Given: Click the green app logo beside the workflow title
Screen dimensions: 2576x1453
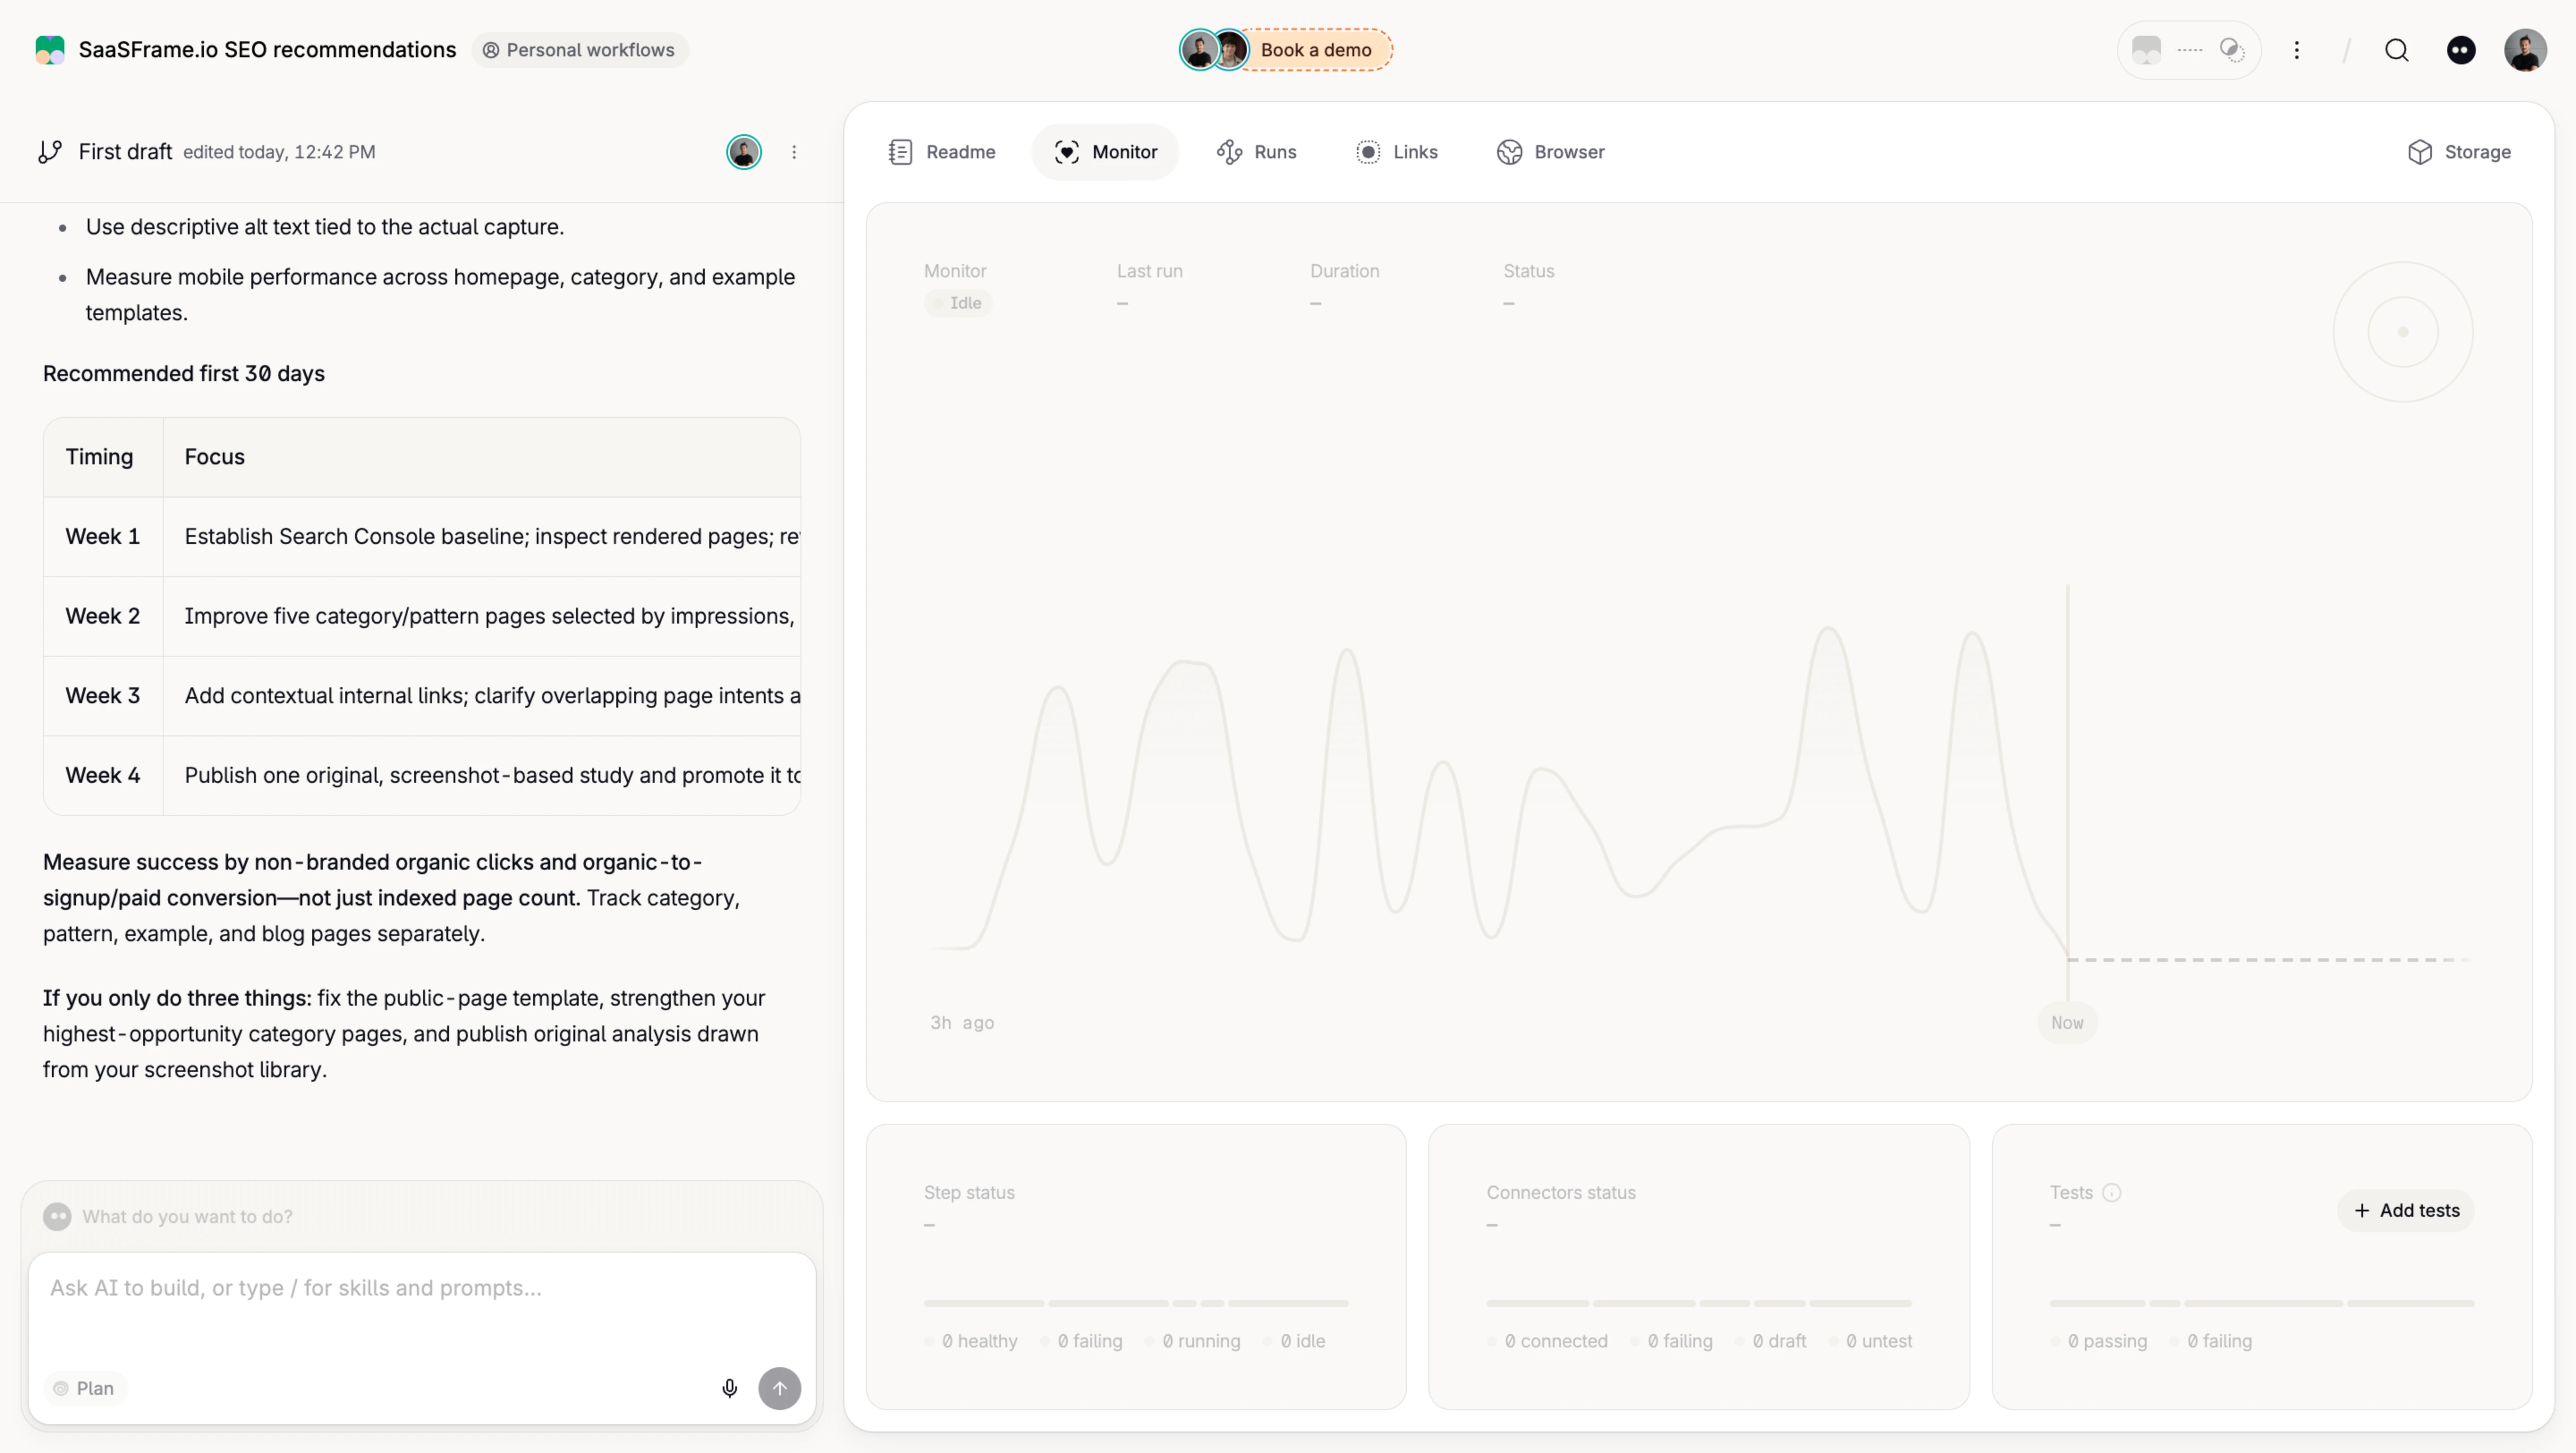Looking at the screenshot, I should 49,50.
